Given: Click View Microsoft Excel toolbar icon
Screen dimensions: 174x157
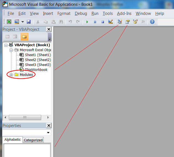Looking at the screenshot, I should click(9, 22).
